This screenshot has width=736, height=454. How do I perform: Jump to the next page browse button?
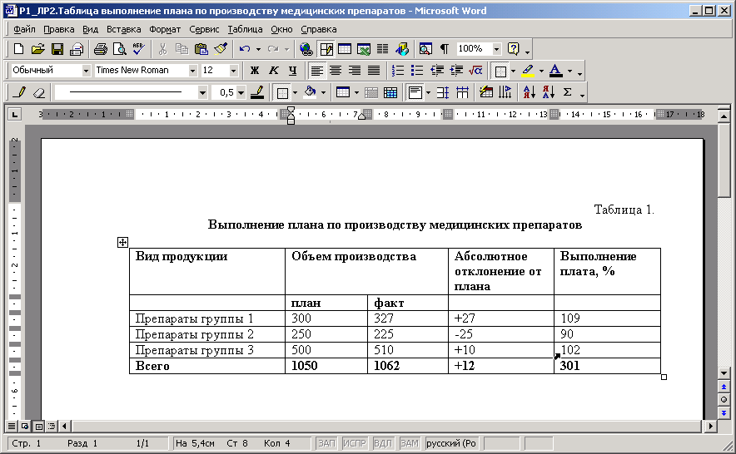pos(724,412)
